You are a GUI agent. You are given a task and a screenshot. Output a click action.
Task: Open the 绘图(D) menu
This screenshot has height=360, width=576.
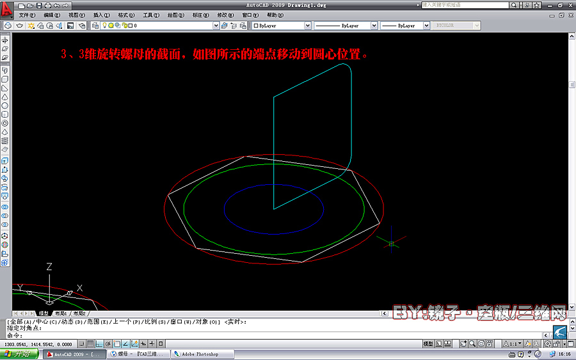pos(175,15)
